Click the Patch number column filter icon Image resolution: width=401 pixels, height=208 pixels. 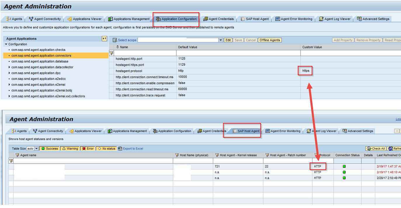click(x=267, y=155)
